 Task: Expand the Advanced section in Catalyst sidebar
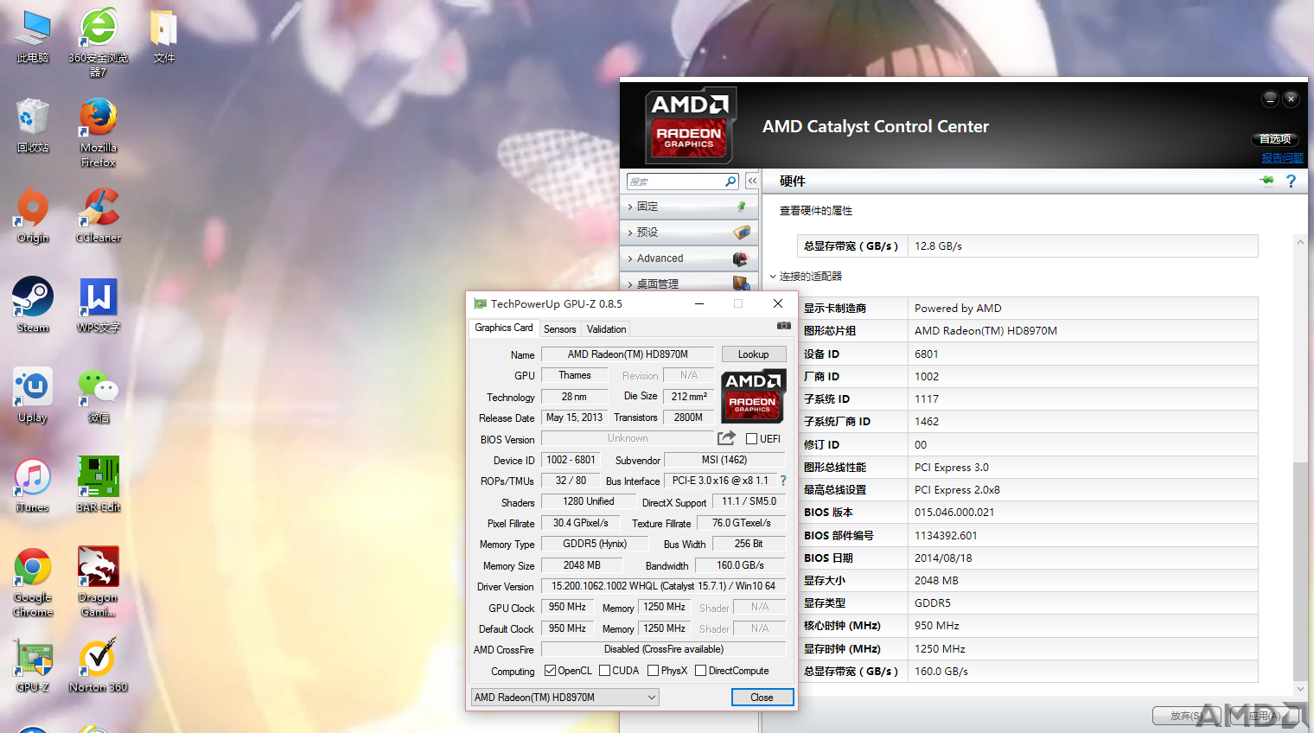(690, 258)
